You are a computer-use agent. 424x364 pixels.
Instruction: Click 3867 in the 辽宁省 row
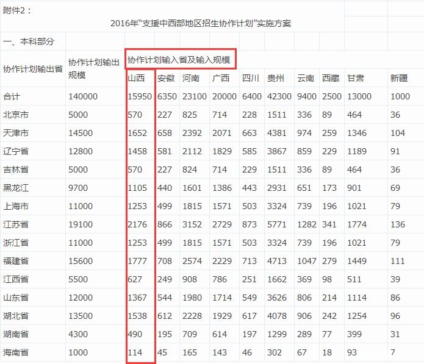(277, 151)
